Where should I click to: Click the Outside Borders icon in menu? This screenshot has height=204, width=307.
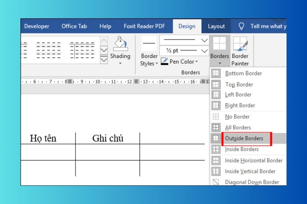(216, 138)
